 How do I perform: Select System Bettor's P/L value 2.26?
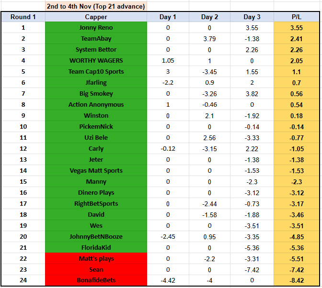tap(297, 50)
